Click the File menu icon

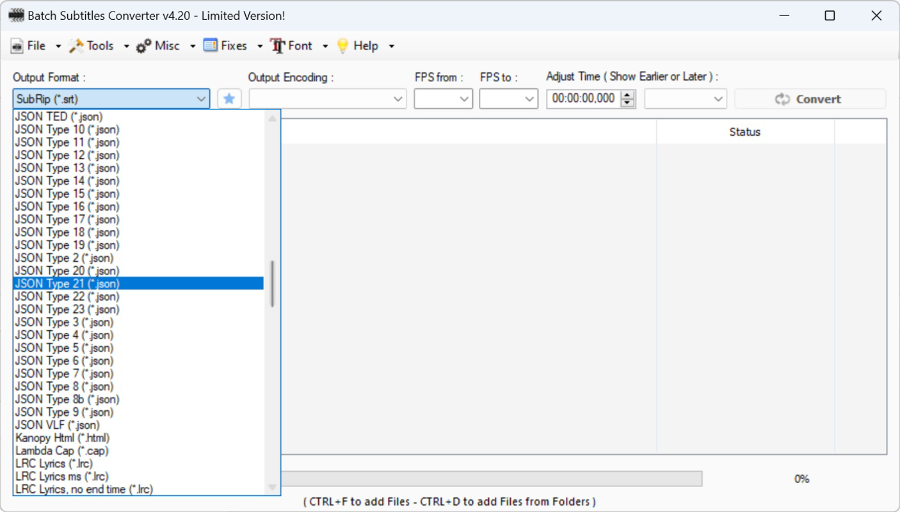tap(17, 46)
